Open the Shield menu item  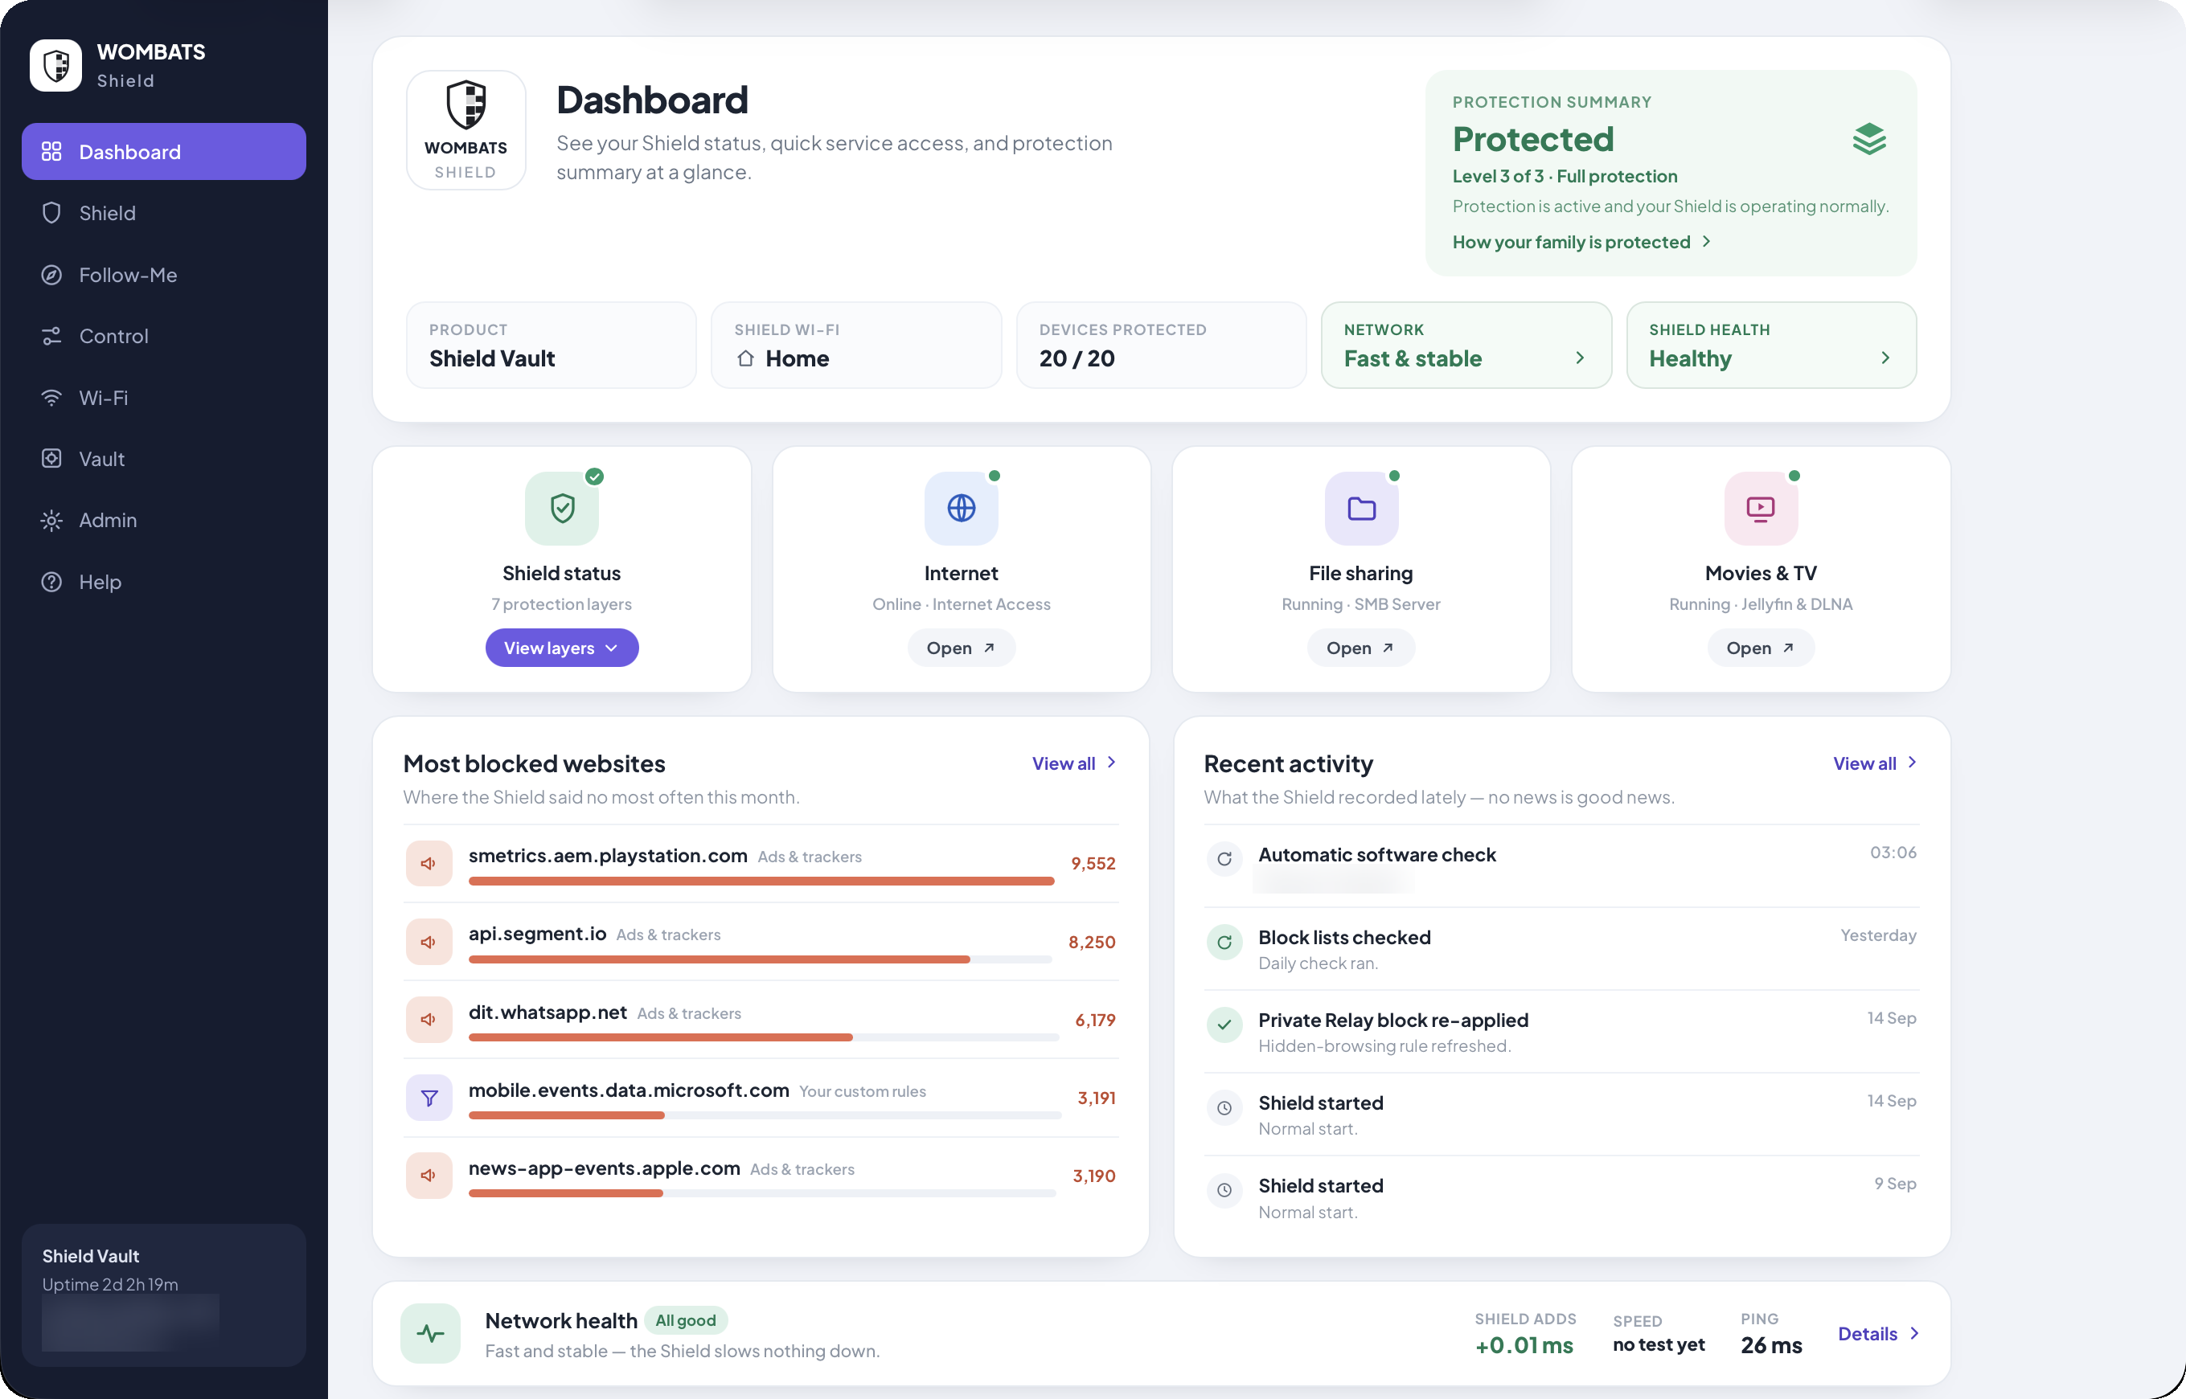[x=164, y=213]
